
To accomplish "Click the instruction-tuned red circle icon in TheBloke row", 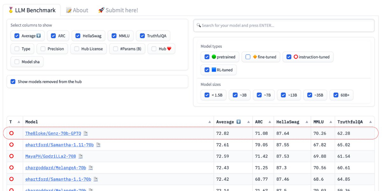I will [x=11, y=133].
